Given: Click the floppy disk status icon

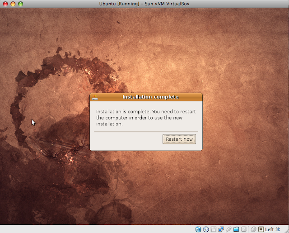Looking at the screenshot, I should coord(214,229).
